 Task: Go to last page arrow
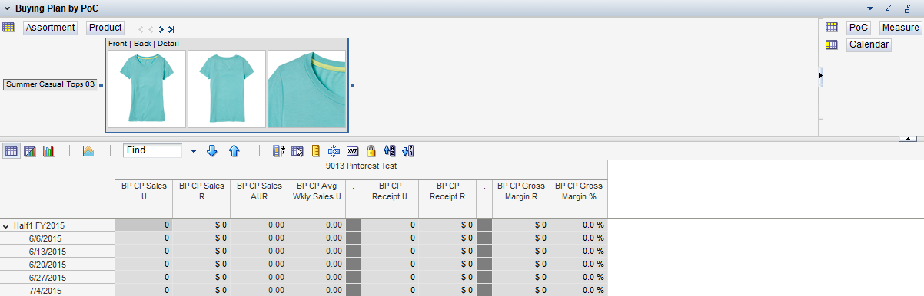[x=171, y=29]
